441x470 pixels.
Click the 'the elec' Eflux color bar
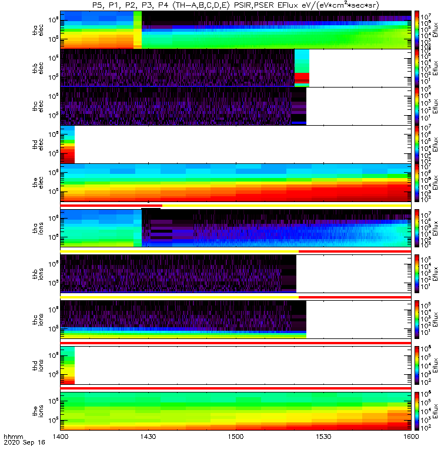417,182
